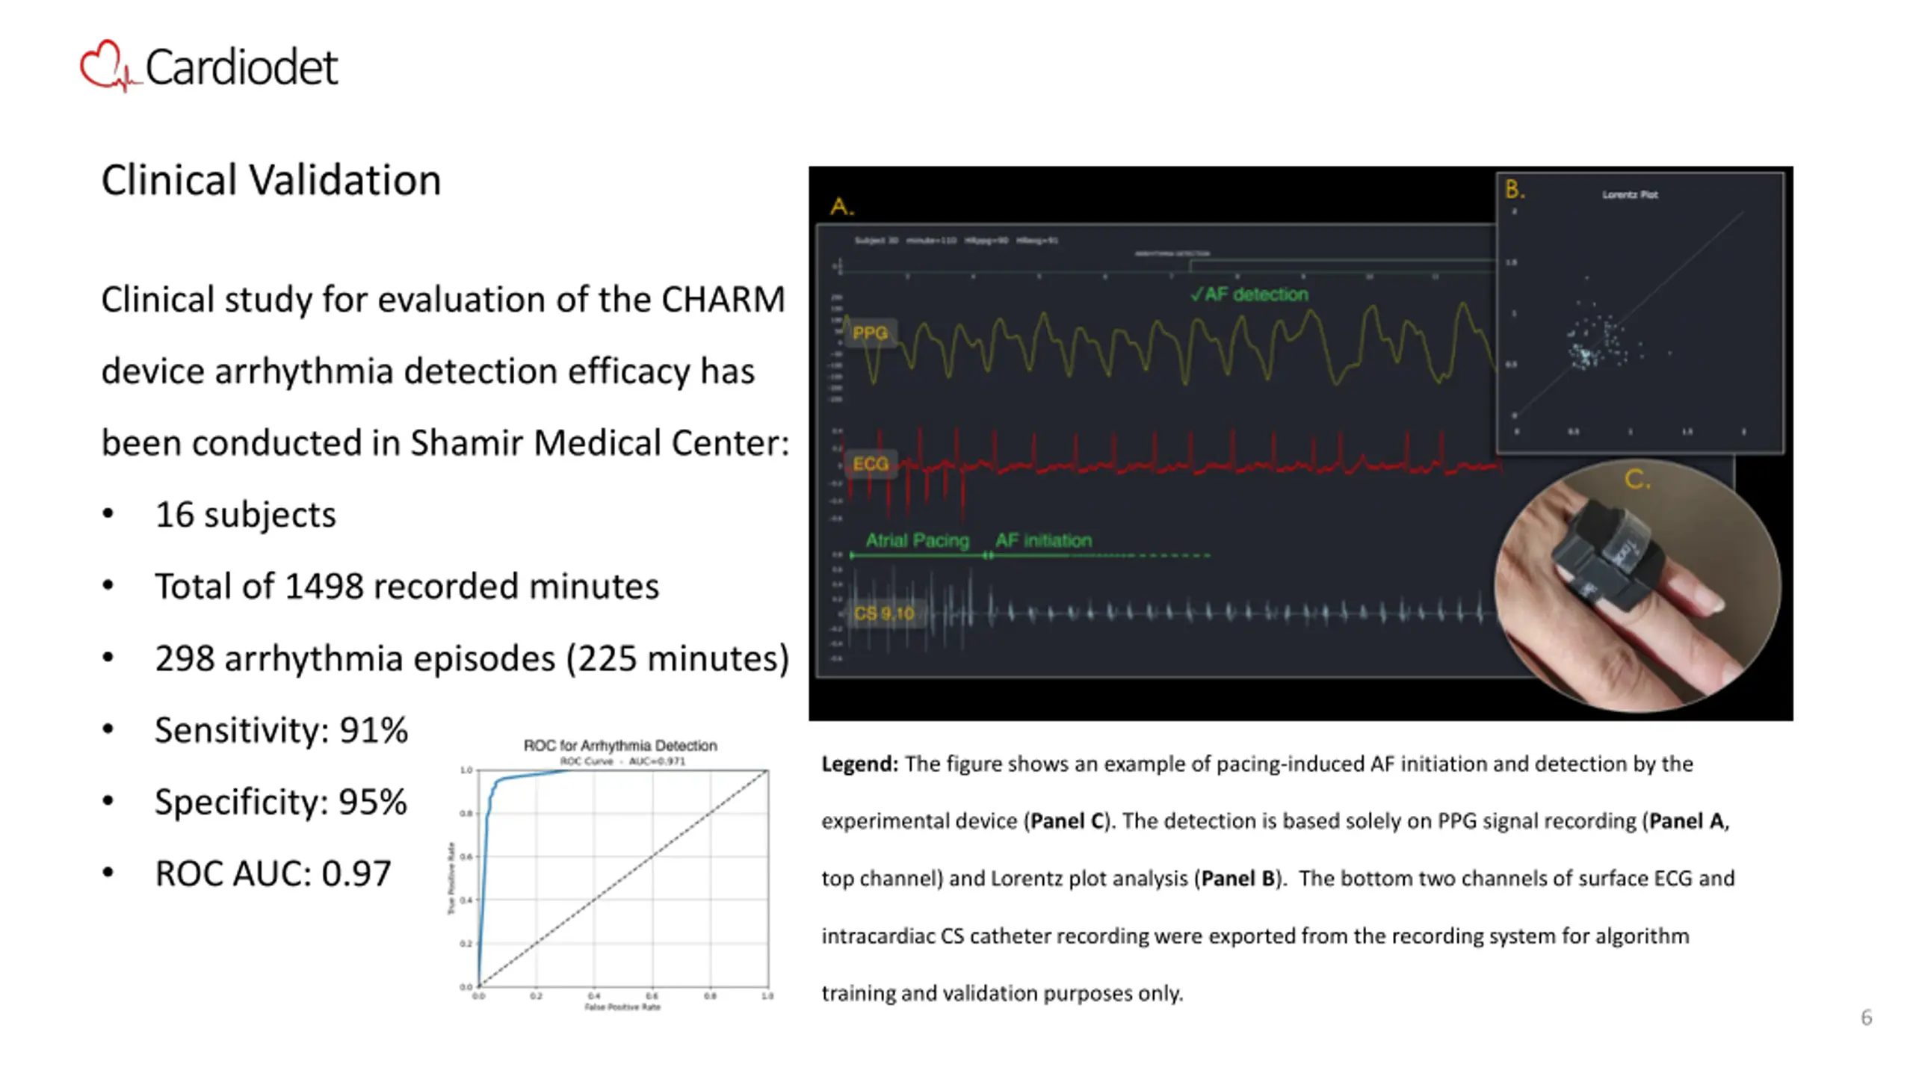Click the 'Specificity: 95%' bullet
Screen dimensions: 1913x1076
point(280,803)
